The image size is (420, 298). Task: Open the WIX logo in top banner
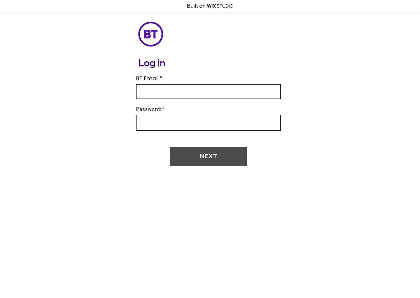(x=211, y=6)
